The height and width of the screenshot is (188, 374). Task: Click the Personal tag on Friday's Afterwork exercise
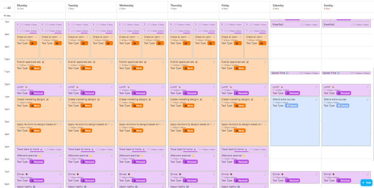(x=241, y=162)
